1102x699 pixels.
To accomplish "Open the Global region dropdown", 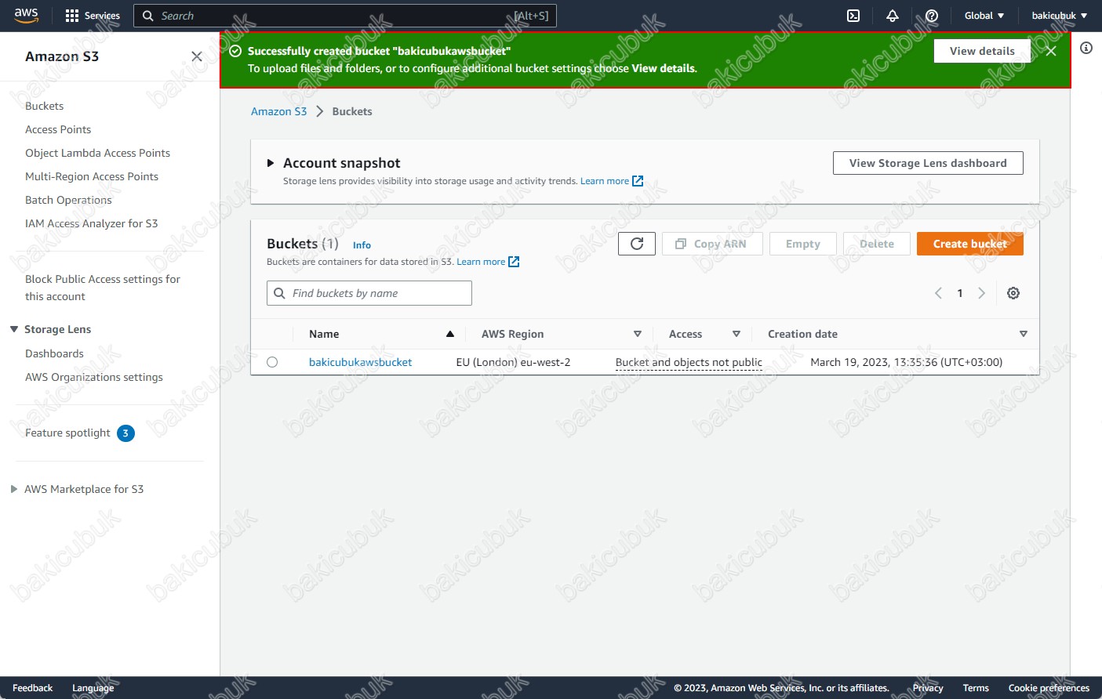I will pyautogui.click(x=984, y=16).
